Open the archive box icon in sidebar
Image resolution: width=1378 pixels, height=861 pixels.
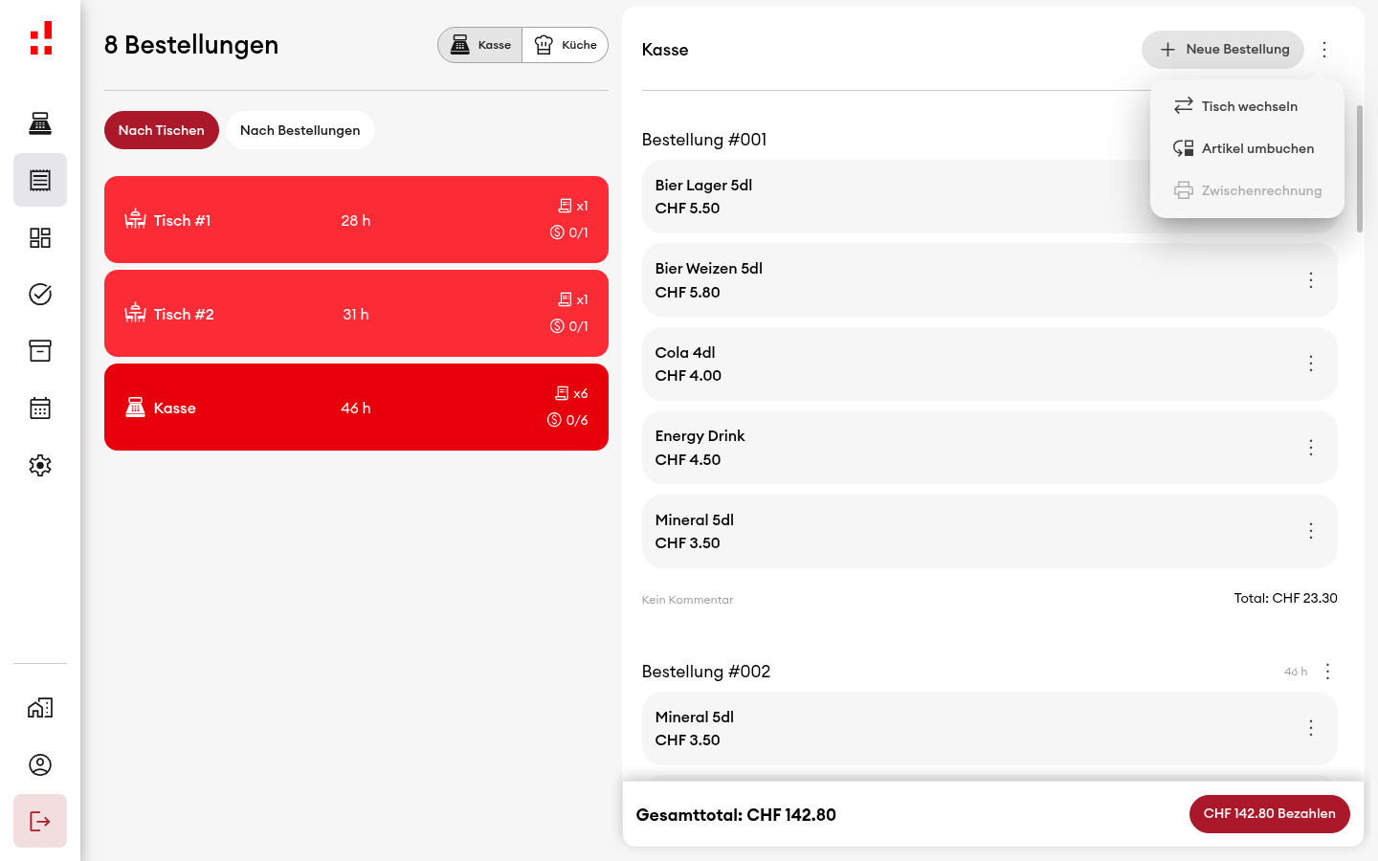pyautogui.click(x=40, y=351)
